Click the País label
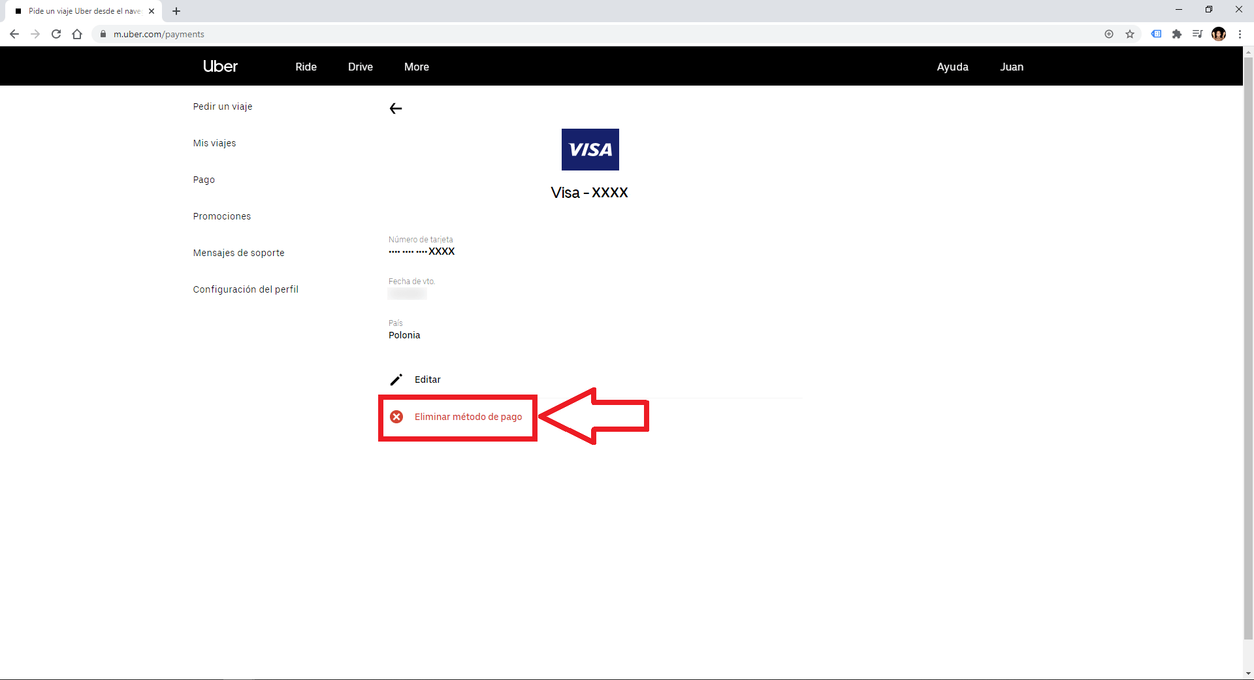Screen dimensions: 1254x680 [x=396, y=323]
